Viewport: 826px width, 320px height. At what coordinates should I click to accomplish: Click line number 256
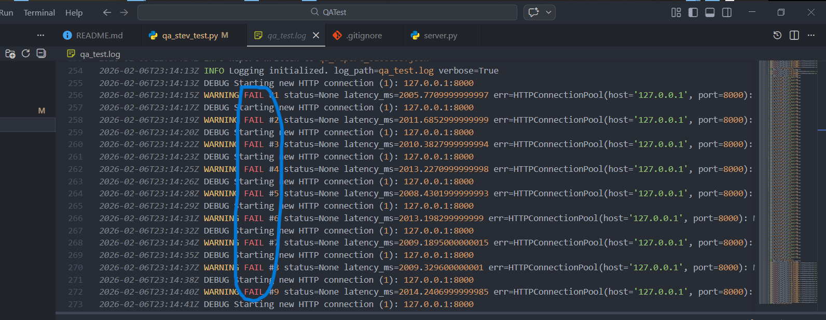(x=75, y=95)
